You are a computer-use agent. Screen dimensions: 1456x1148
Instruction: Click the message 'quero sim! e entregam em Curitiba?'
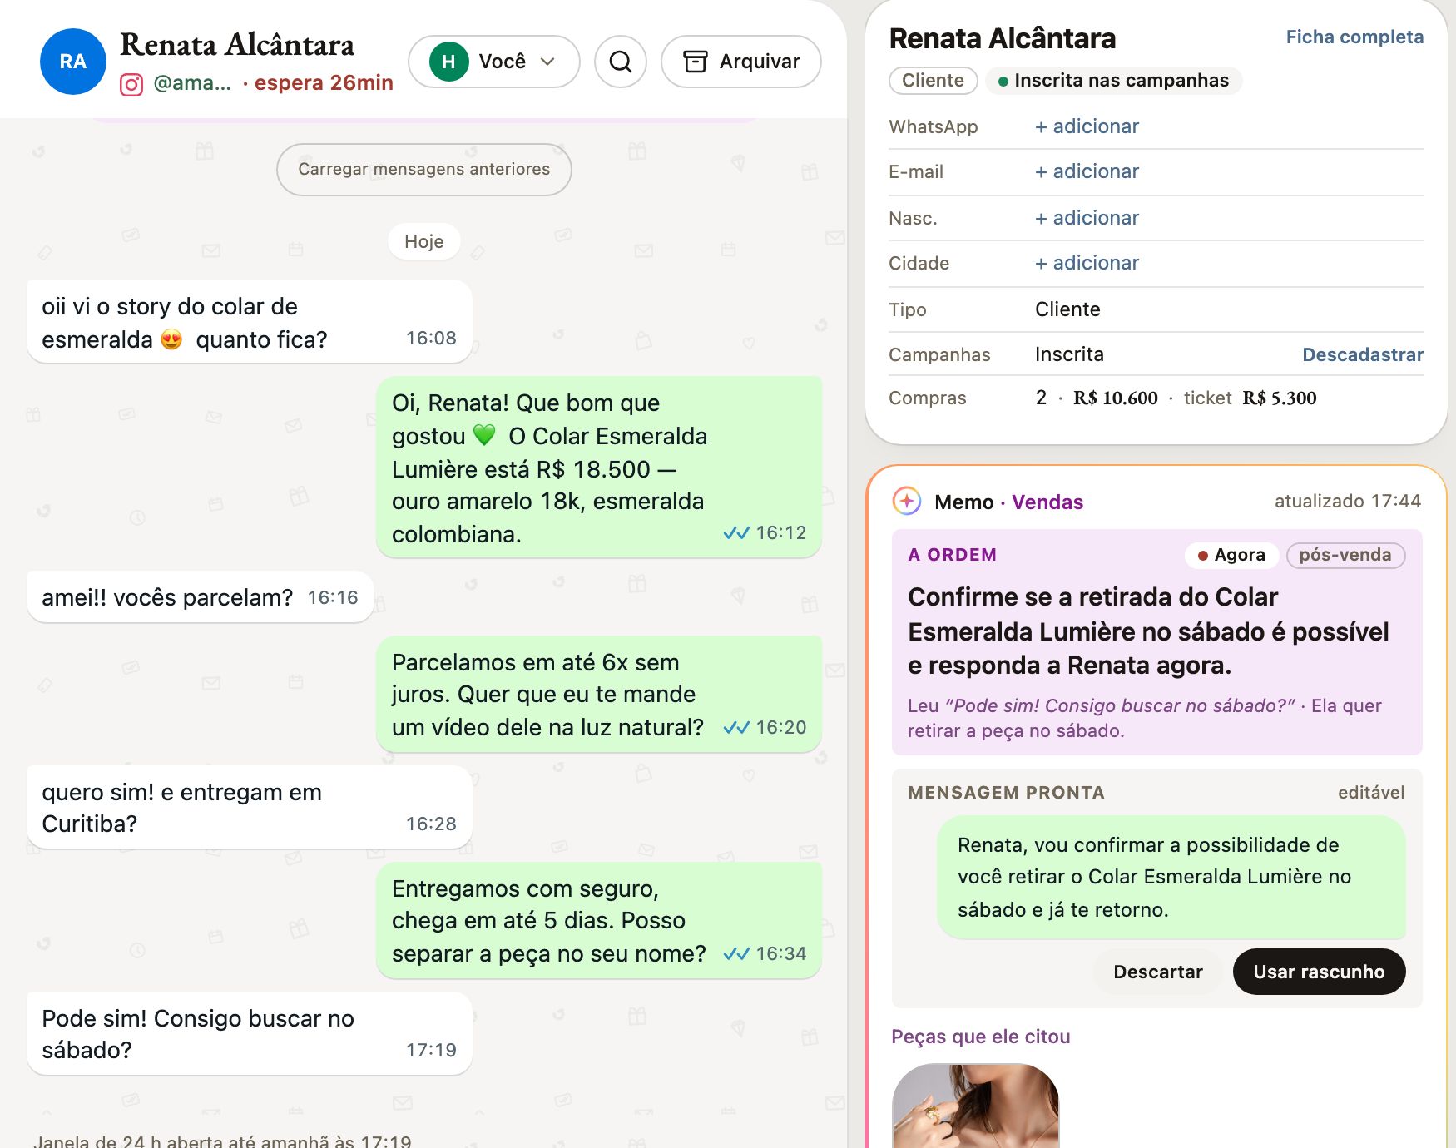[250, 808]
